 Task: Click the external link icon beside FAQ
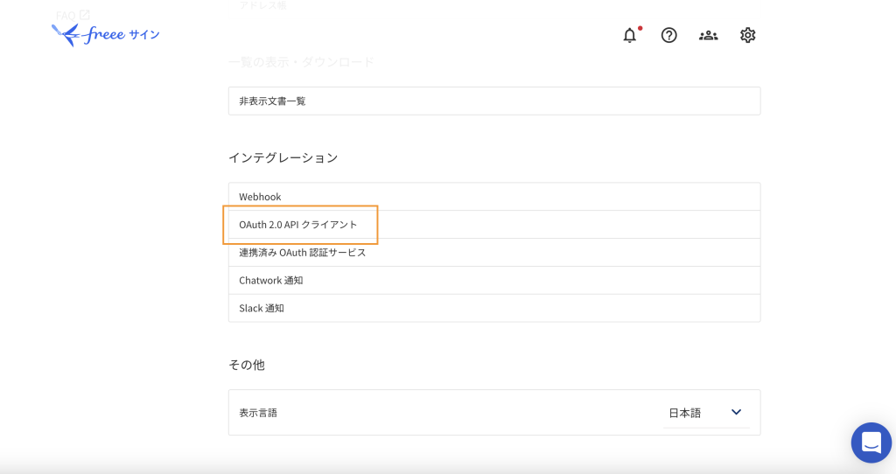85,15
